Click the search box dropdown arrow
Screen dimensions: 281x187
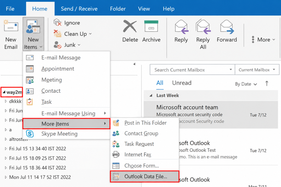[x=231, y=70]
